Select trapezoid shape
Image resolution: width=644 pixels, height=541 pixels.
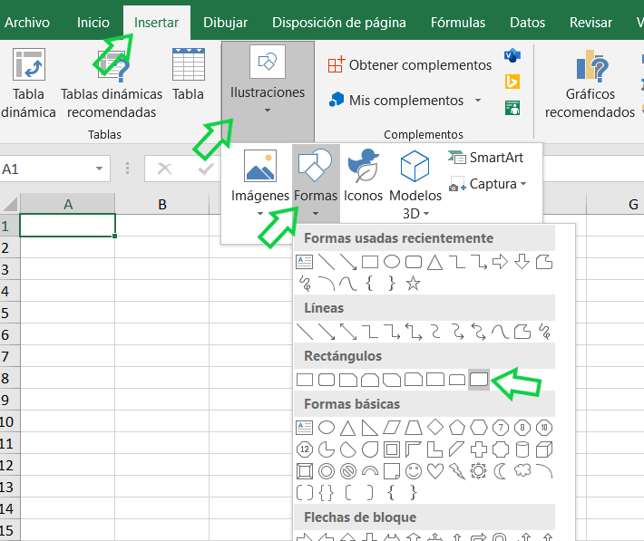click(414, 428)
